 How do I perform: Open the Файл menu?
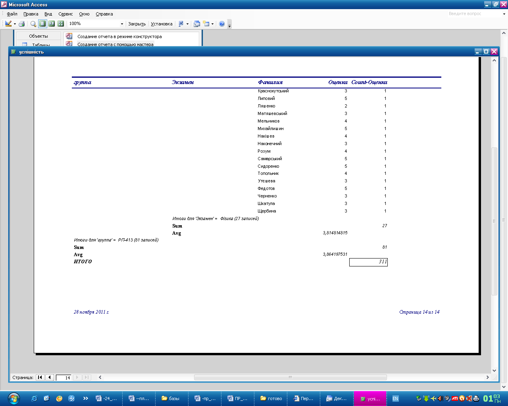click(12, 14)
